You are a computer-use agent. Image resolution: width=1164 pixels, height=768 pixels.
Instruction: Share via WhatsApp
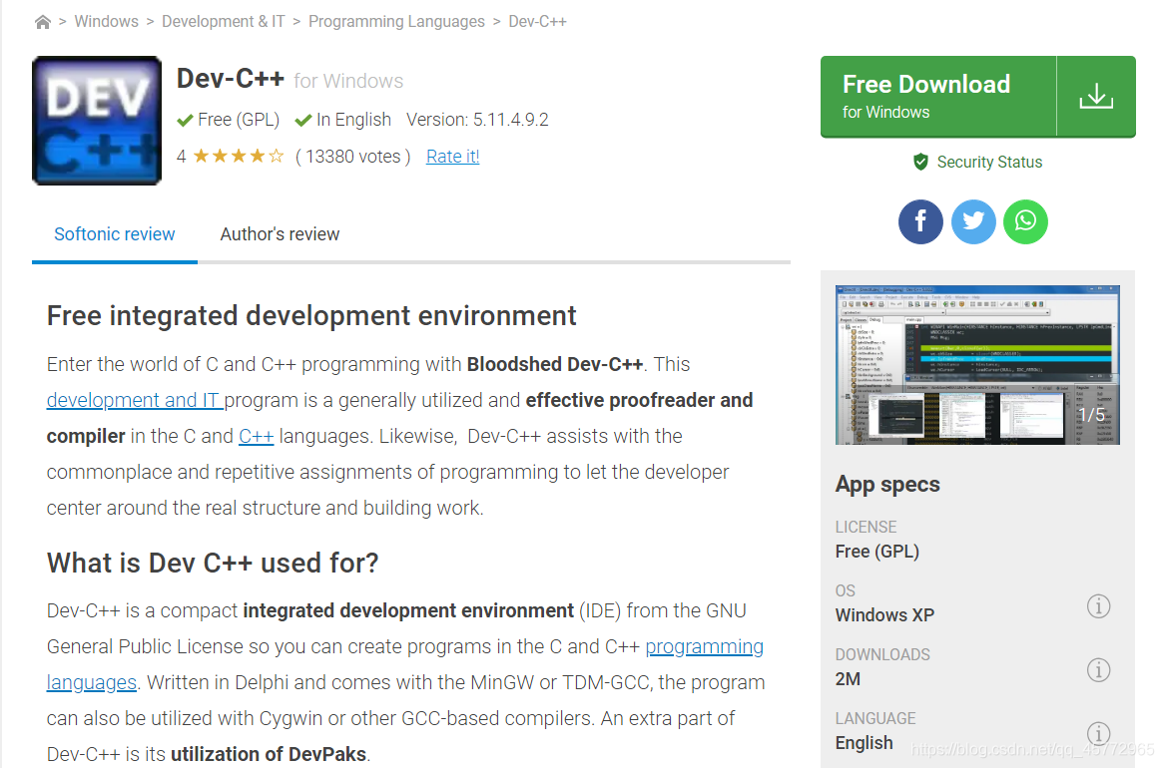click(1025, 221)
